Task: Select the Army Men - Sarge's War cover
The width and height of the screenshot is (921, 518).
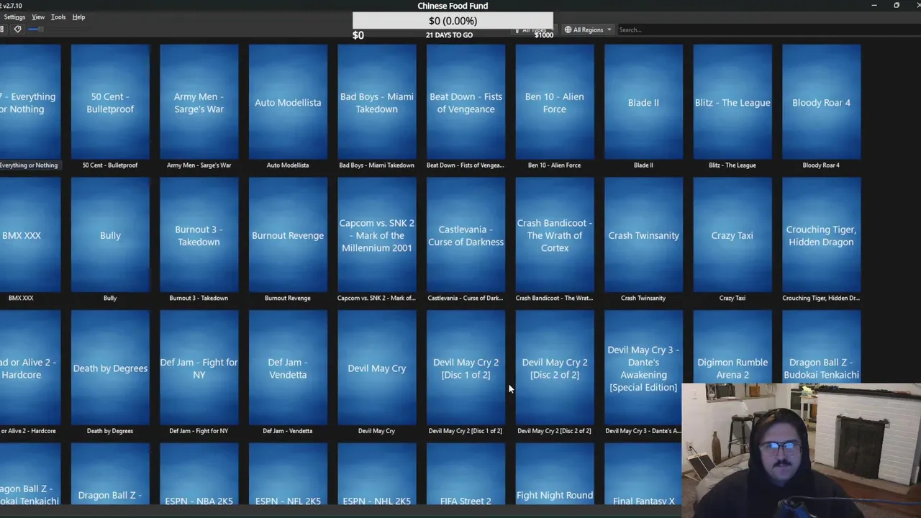Action: tap(199, 102)
